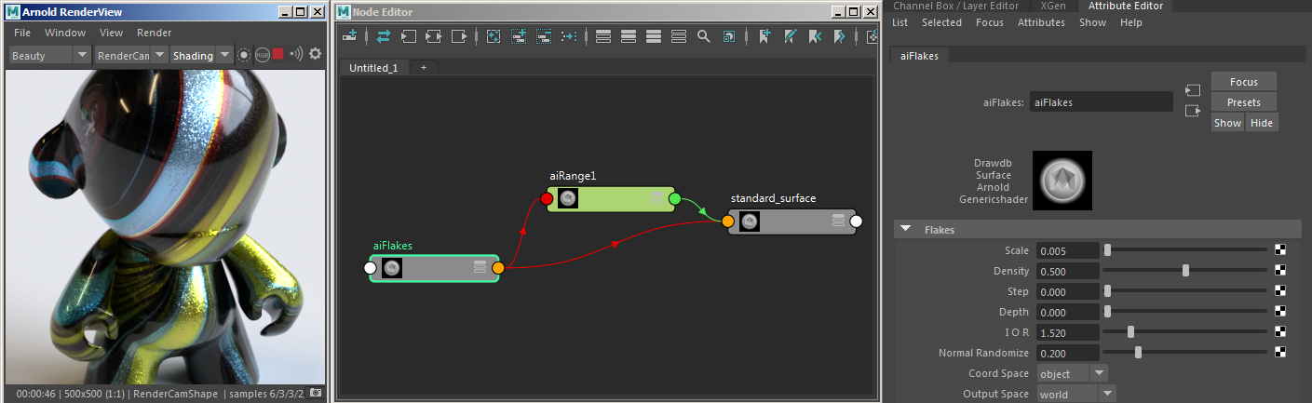The image size is (1312, 403).
Task: Add selected nodes to the graph
Action: (519, 36)
